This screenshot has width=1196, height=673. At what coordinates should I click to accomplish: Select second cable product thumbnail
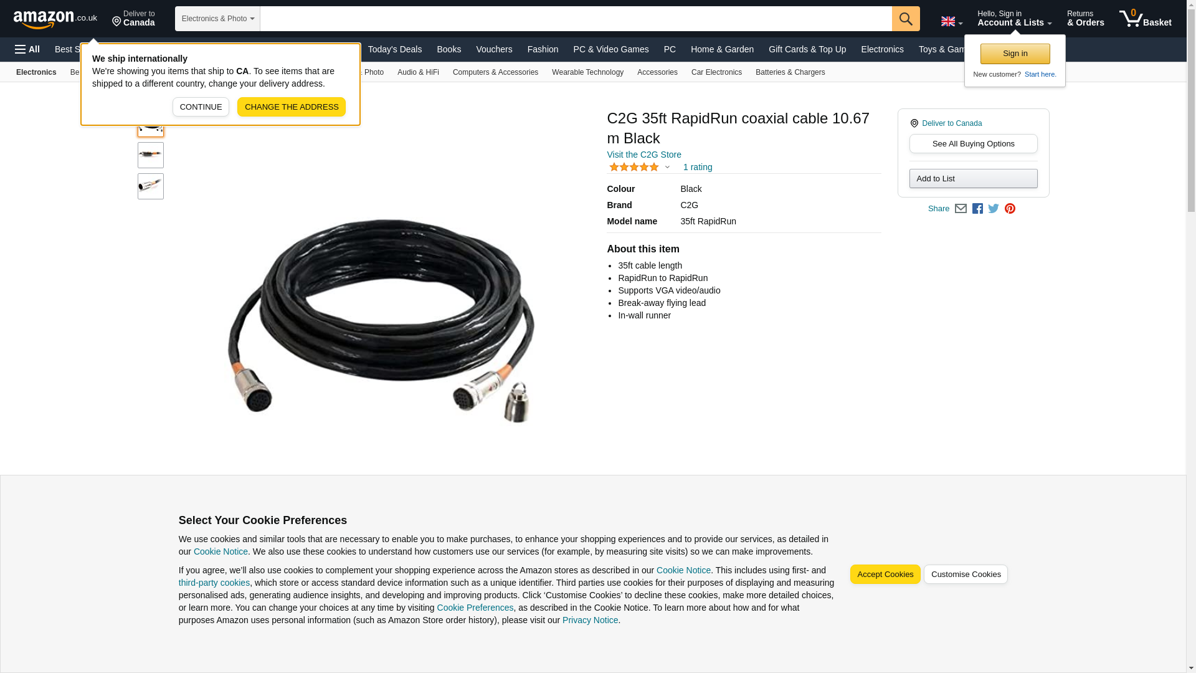(151, 155)
